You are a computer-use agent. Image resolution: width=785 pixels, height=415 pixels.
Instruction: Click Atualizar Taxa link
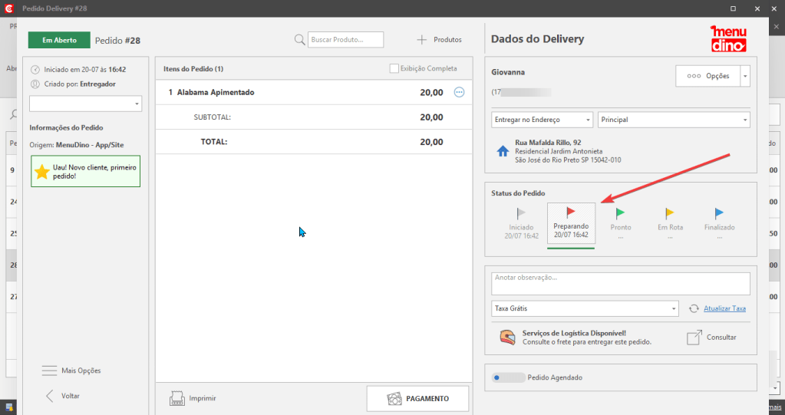[x=724, y=308]
